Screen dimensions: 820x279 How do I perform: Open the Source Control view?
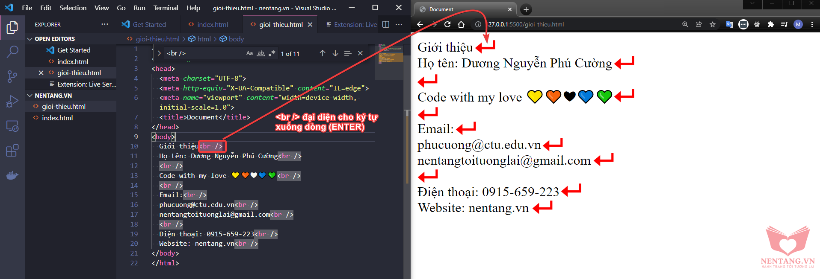pyautogui.click(x=12, y=77)
